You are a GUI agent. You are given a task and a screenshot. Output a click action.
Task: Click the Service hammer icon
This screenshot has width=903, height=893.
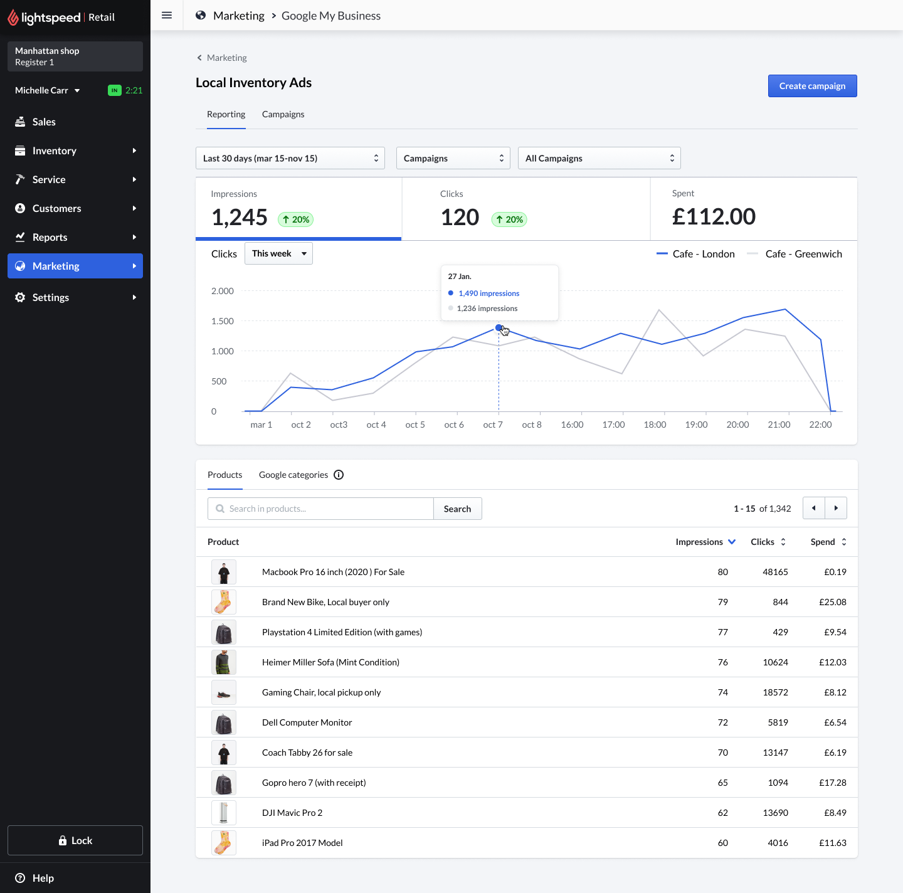pyautogui.click(x=20, y=179)
